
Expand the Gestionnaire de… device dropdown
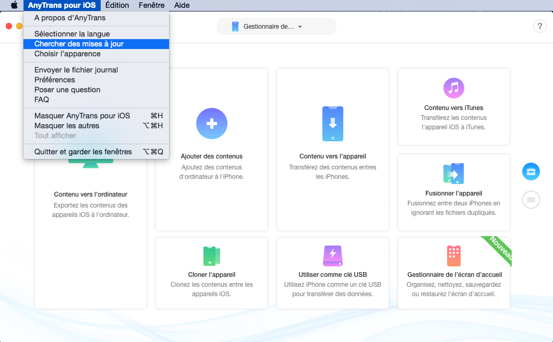coord(276,27)
